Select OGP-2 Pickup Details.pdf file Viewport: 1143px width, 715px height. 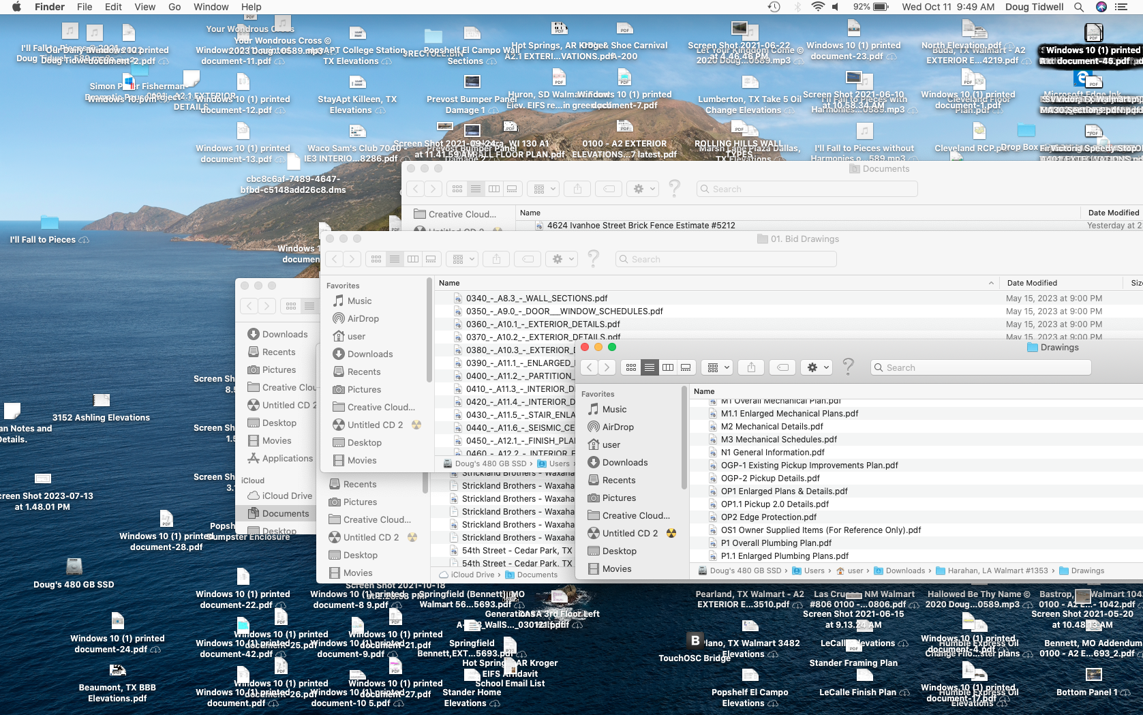[x=770, y=478]
